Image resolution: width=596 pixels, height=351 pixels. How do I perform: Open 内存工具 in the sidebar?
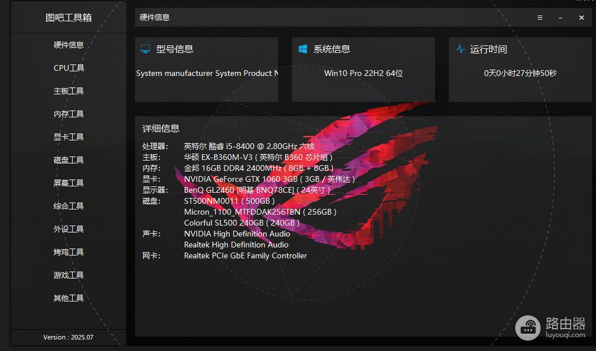point(69,114)
